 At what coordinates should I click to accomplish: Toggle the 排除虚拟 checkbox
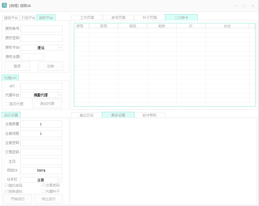[6, 191]
